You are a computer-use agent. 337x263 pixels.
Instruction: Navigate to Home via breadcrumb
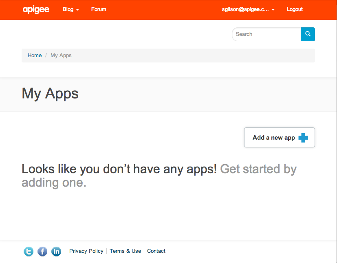click(x=35, y=56)
